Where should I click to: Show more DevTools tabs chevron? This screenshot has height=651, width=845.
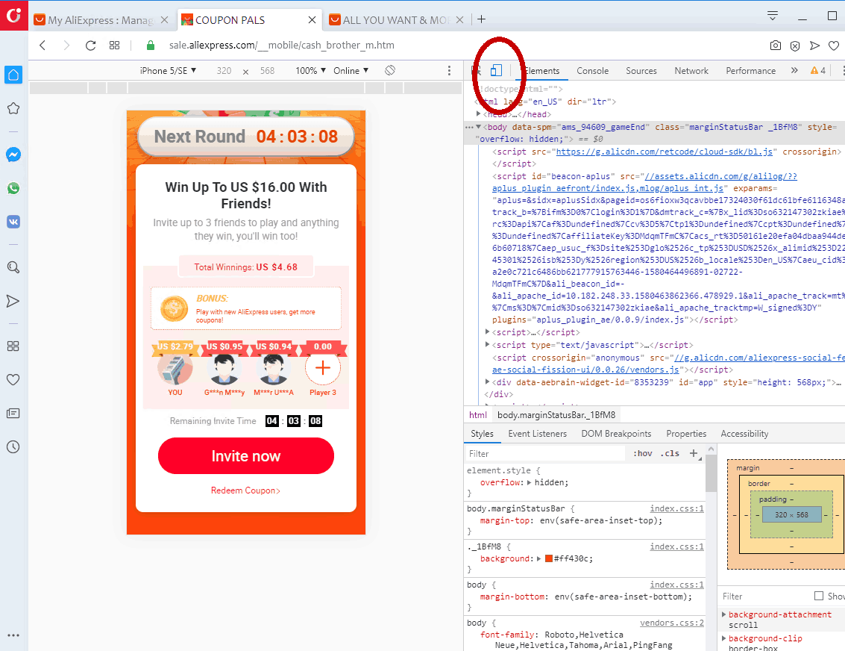tap(794, 71)
